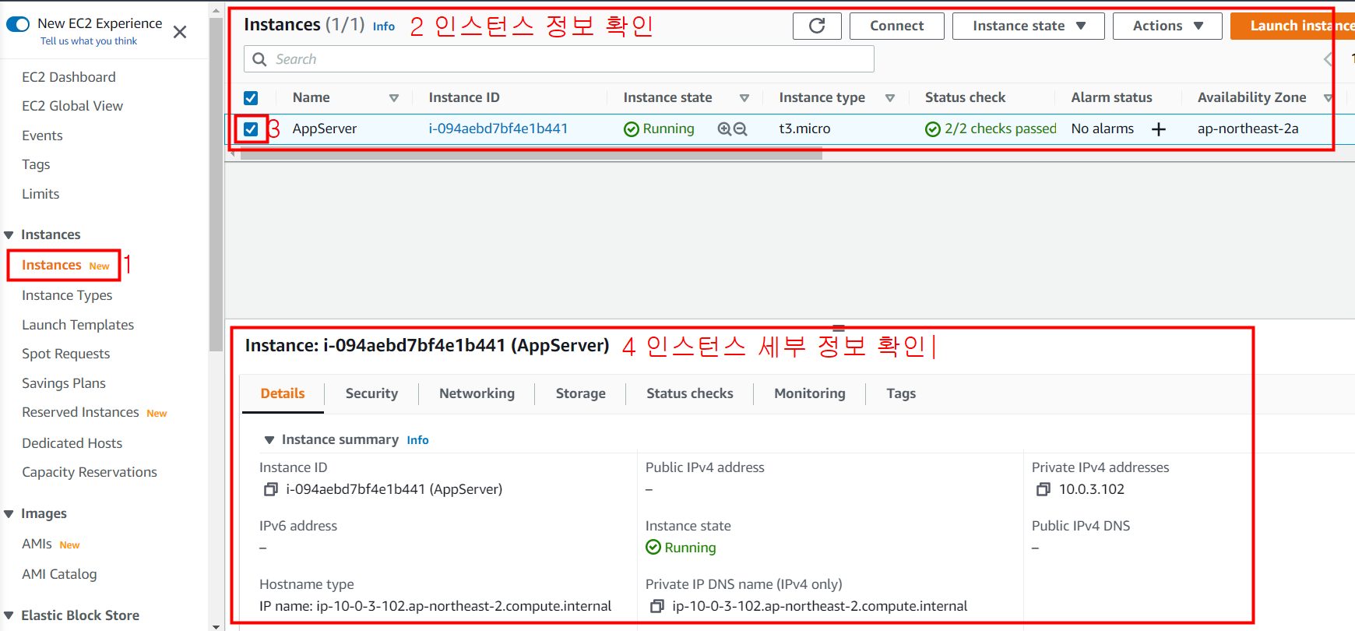Open Limits in sidebar
Image resolution: width=1355 pixels, height=631 pixels.
tap(40, 194)
